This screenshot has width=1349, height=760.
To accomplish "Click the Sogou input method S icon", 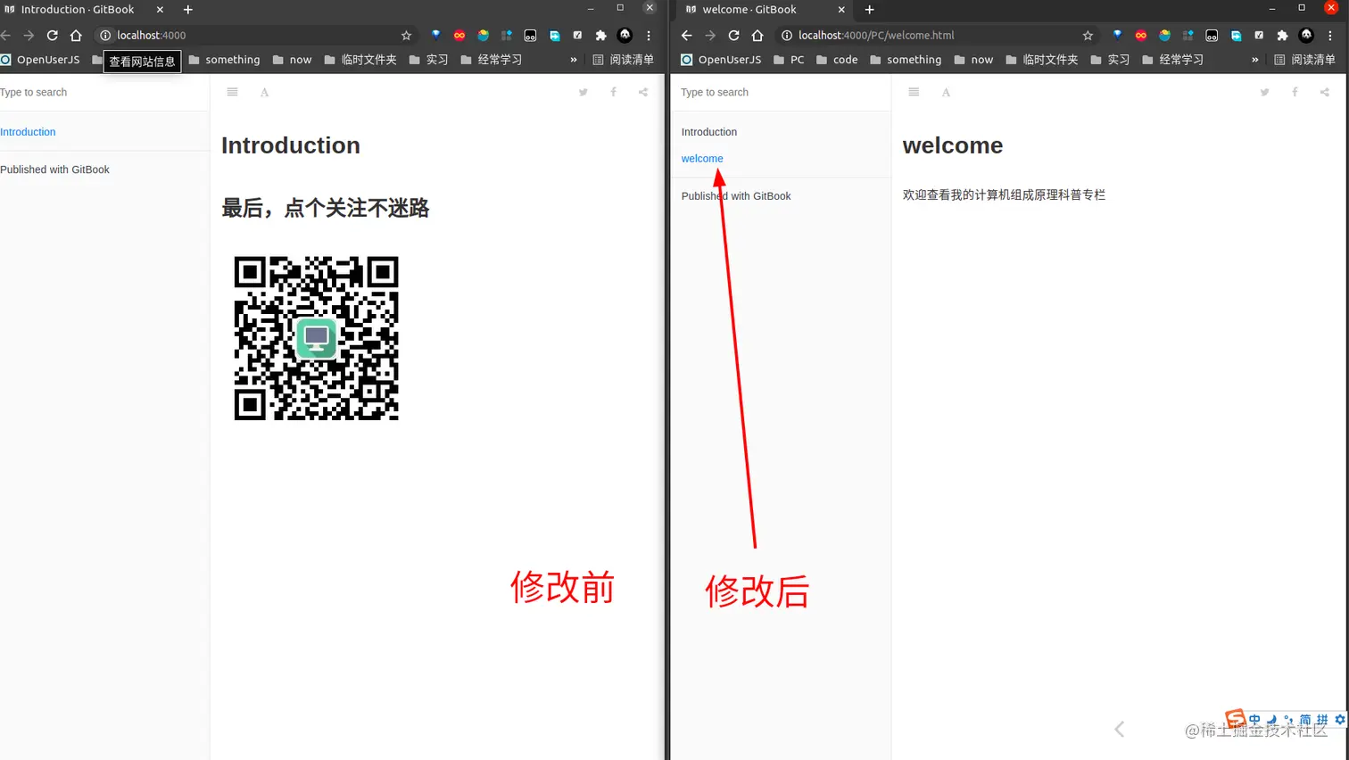I will click(1236, 719).
